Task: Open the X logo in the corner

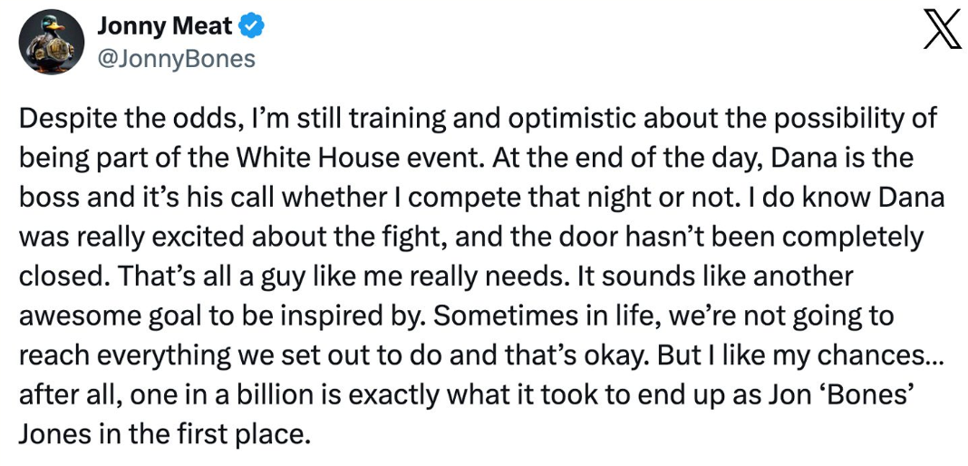Action: pyautogui.click(x=942, y=28)
